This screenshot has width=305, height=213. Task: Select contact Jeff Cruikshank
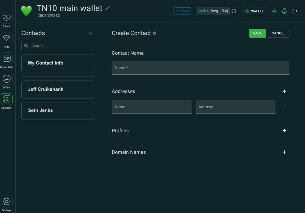pyautogui.click(x=58, y=89)
